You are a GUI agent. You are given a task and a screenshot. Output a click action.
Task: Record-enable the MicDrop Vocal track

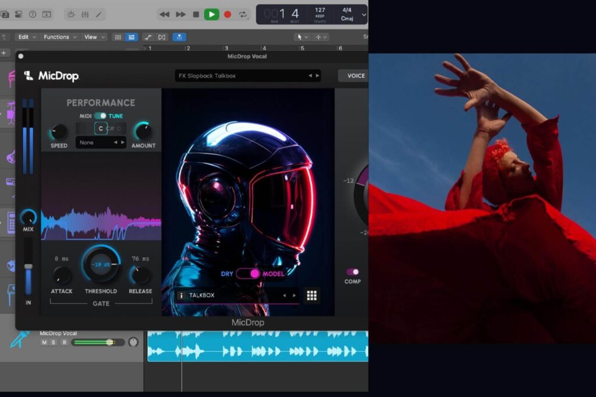click(64, 342)
